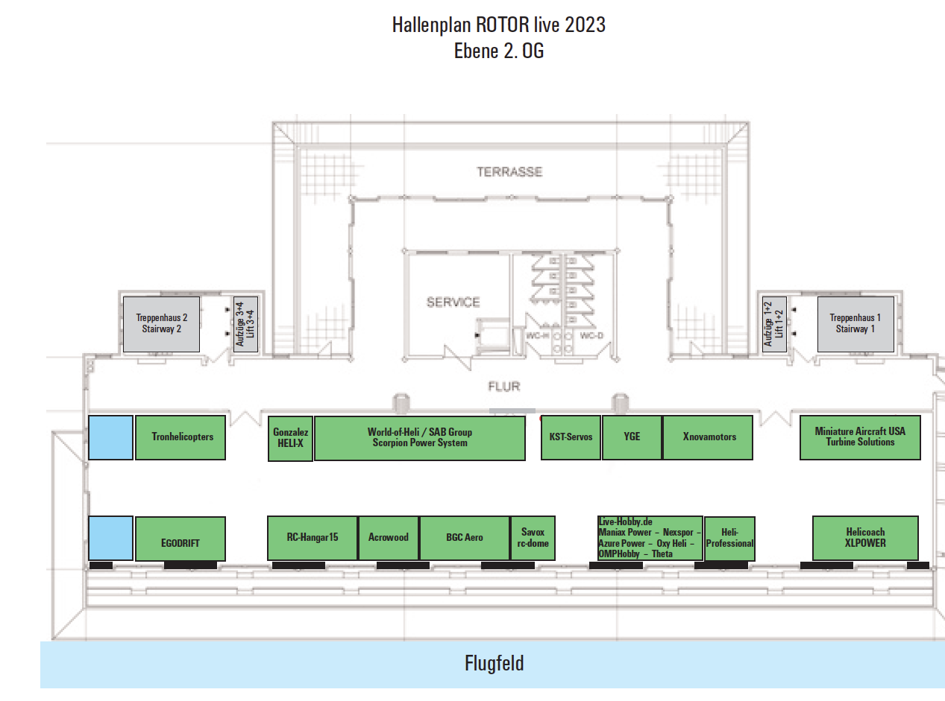Select World-of-Heli / SAB Group booth
Viewport: 945px width, 701px height.
coord(420,438)
